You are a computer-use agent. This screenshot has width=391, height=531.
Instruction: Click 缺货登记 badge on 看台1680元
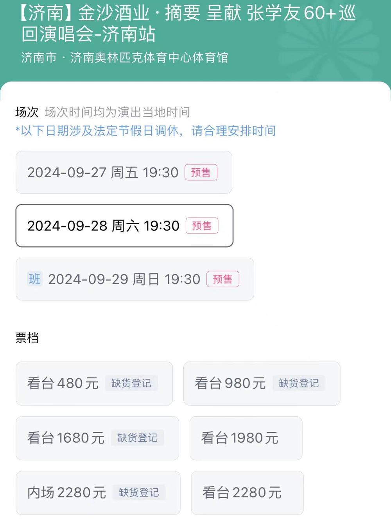click(138, 438)
